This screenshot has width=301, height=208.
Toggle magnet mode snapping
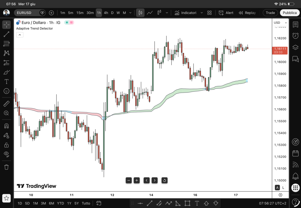click(x=6, y=126)
